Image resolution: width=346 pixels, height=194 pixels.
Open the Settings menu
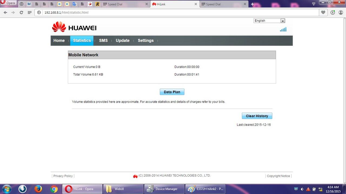click(x=146, y=40)
